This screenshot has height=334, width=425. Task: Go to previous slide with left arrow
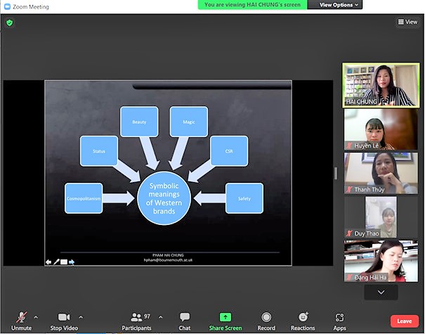[48, 262]
